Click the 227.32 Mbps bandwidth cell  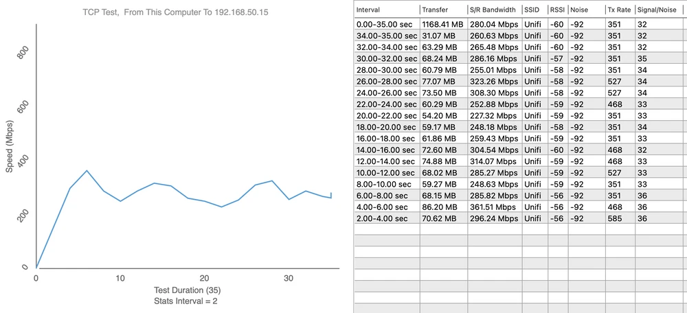493,115
